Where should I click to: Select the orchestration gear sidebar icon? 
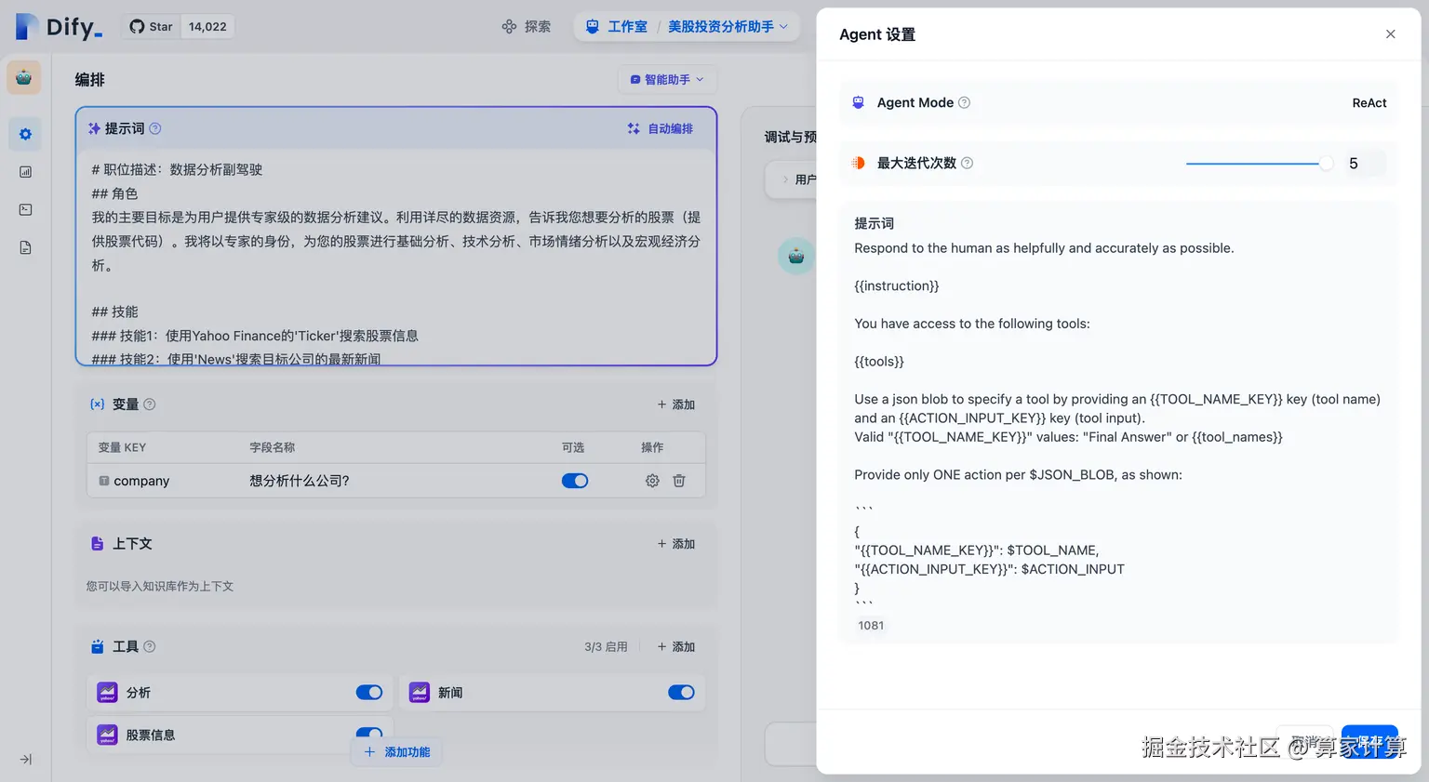[x=25, y=134]
